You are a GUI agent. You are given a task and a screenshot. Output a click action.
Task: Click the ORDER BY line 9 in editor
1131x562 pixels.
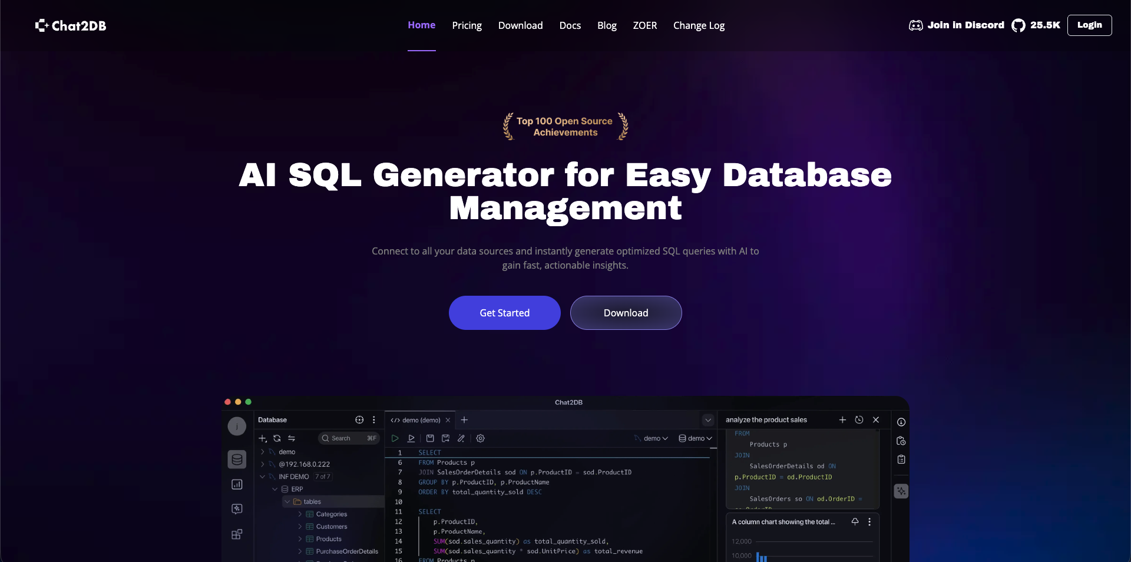click(x=480, y=492)
